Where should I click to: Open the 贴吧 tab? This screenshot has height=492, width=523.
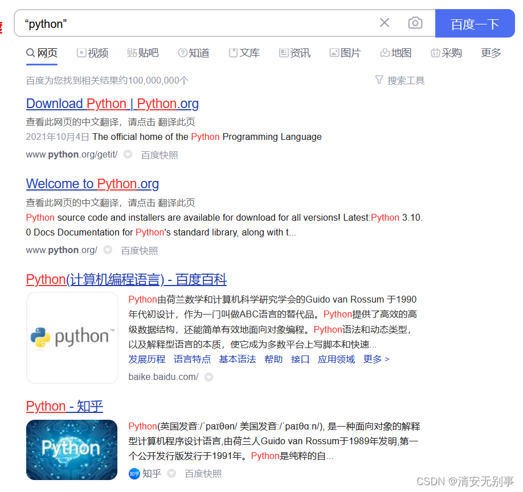tap(143, 53)
